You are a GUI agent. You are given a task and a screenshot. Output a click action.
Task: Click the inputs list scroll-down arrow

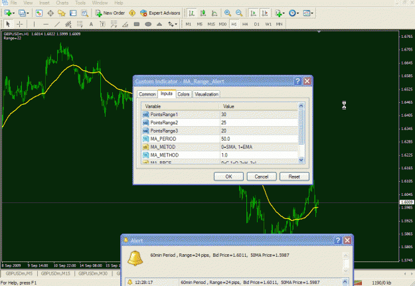(301, 160)
